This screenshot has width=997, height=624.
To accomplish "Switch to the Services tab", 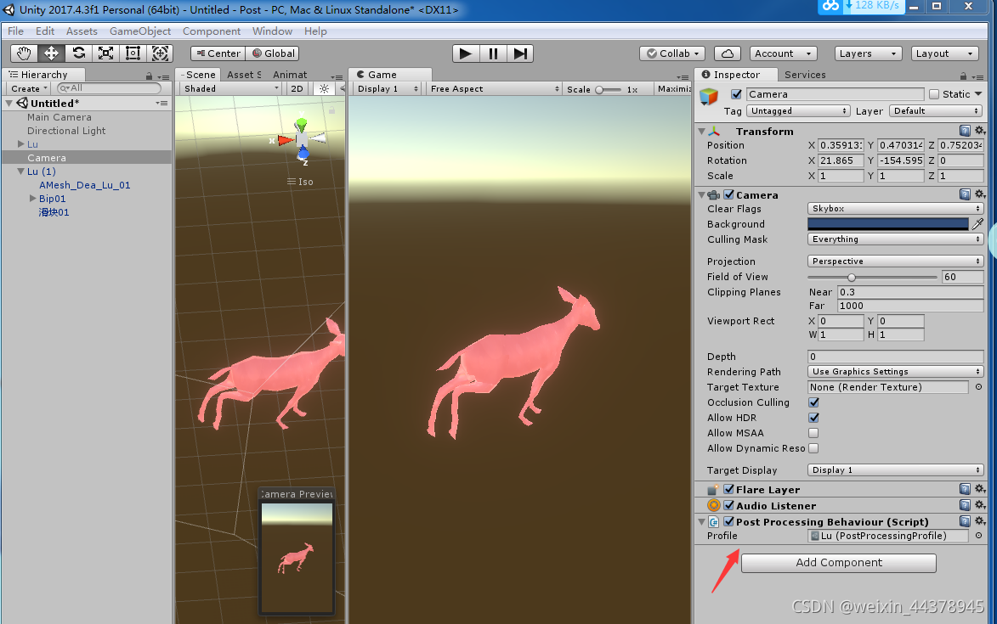I will click(805, 75).
